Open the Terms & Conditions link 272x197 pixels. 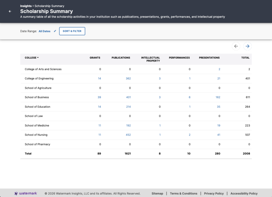coord(183,193)
